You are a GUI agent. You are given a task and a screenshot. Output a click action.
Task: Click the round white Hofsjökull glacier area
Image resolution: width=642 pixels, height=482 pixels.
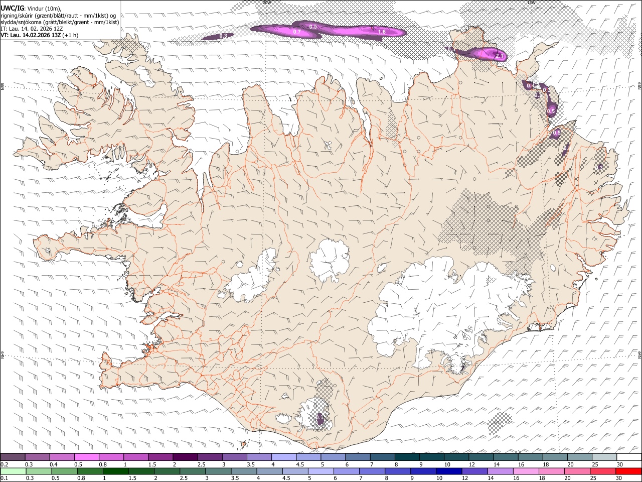[x=330, y=261]
